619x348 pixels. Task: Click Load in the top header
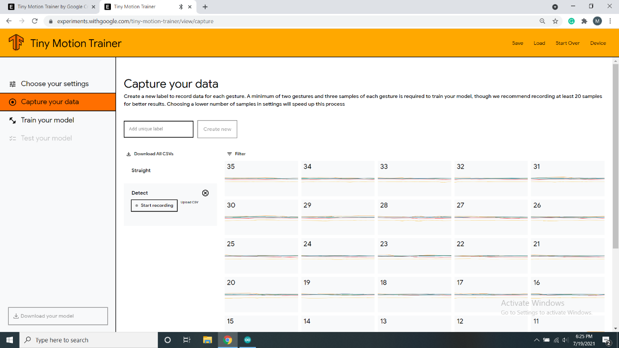coord(539,43)
